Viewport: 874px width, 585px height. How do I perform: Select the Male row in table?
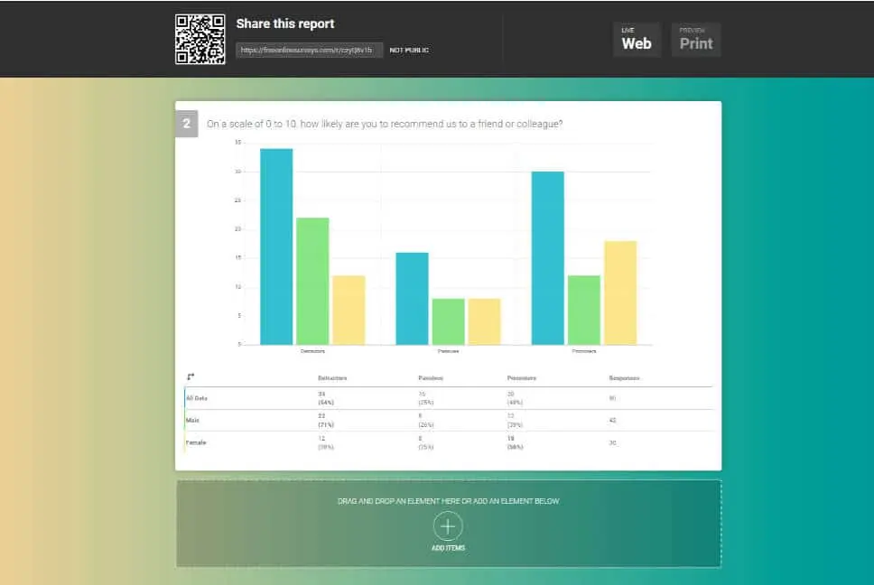(192, 420)
